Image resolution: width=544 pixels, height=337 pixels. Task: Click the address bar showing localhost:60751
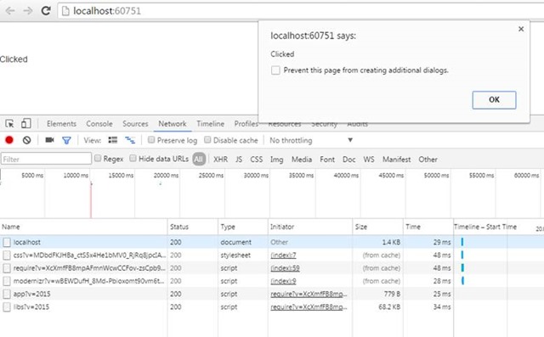coord(300,11)
